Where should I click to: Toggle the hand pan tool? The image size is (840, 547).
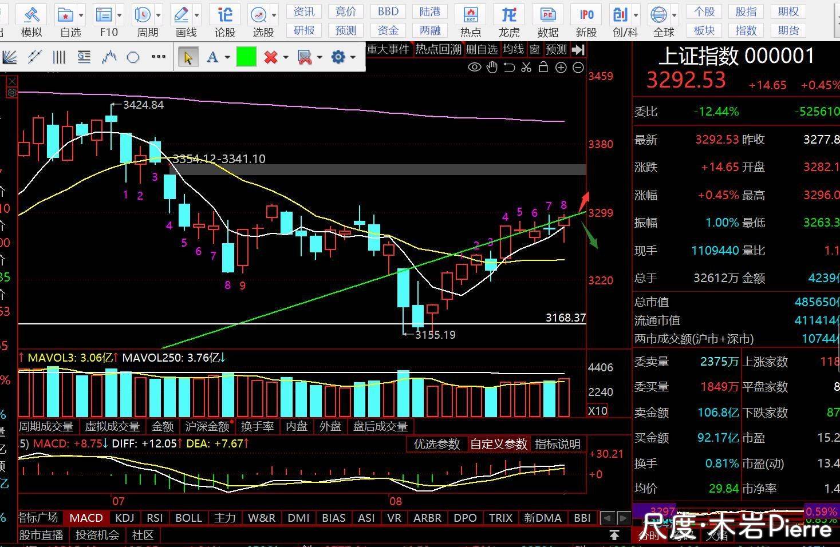click(x=492, y=68)
